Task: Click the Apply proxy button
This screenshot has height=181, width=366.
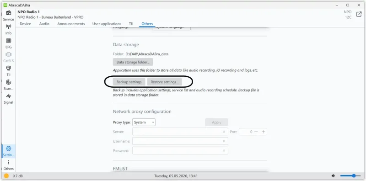Action: point(216,122)
